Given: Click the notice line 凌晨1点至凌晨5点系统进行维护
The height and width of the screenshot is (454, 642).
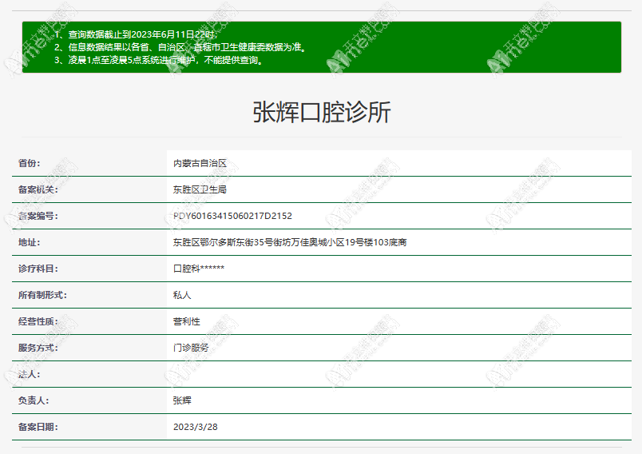Looking at the screenshot, I should click(159, 60).
